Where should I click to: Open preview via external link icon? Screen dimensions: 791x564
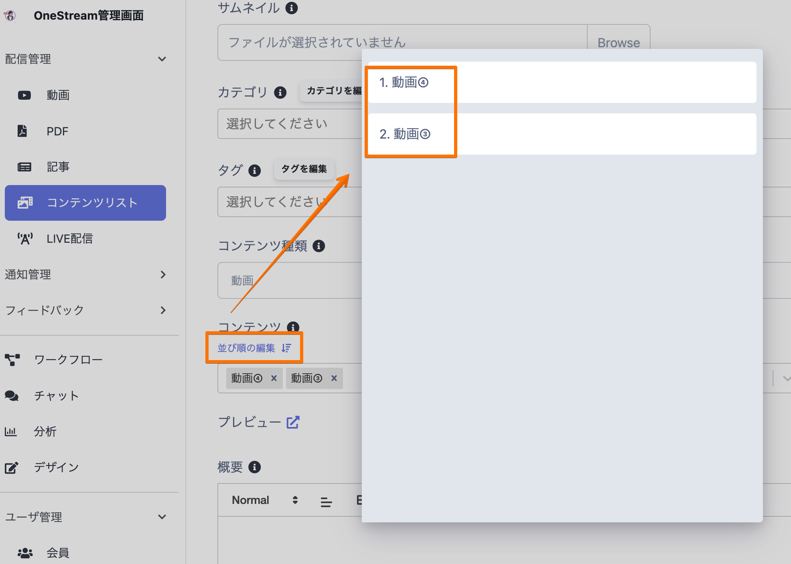click(x=293, y=422)
